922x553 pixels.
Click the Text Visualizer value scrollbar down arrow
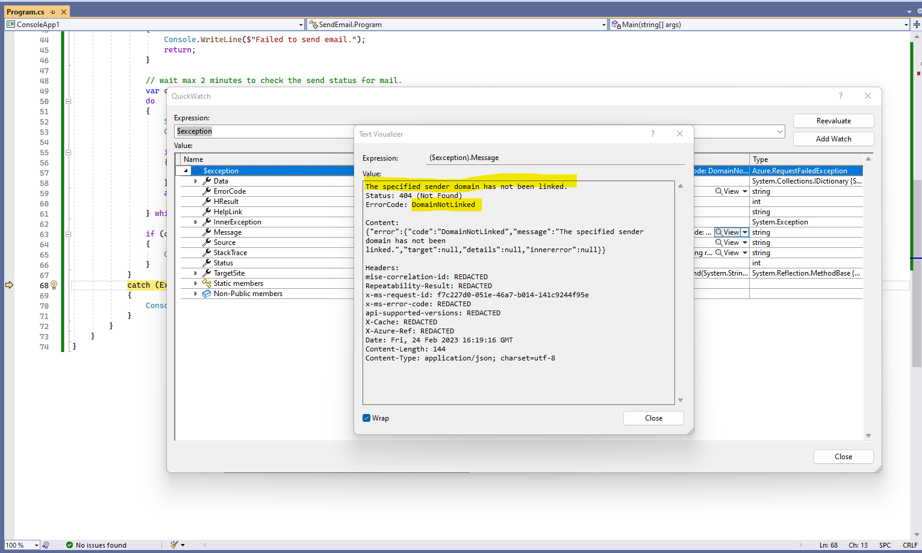(x=681, y=400)
